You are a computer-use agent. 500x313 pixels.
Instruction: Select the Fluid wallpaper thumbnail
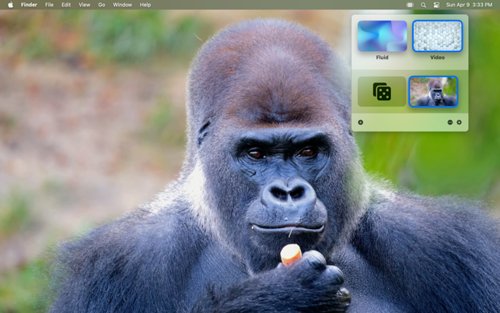(382, 36)
